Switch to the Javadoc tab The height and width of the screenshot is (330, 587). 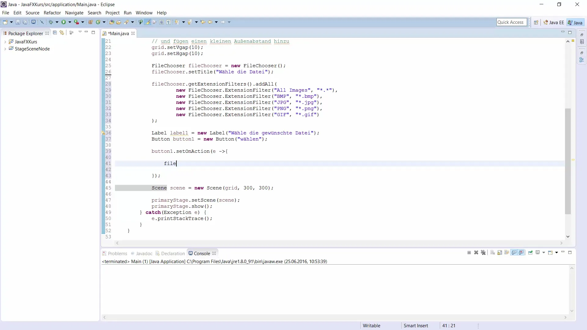coord(142,254)
